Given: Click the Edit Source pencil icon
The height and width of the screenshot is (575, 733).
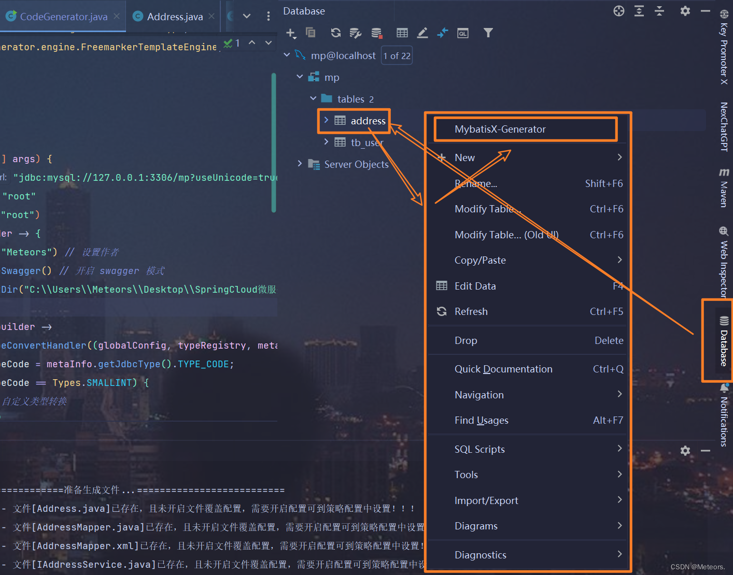Looking at the screenshot, I should click(x=422, y=33).
